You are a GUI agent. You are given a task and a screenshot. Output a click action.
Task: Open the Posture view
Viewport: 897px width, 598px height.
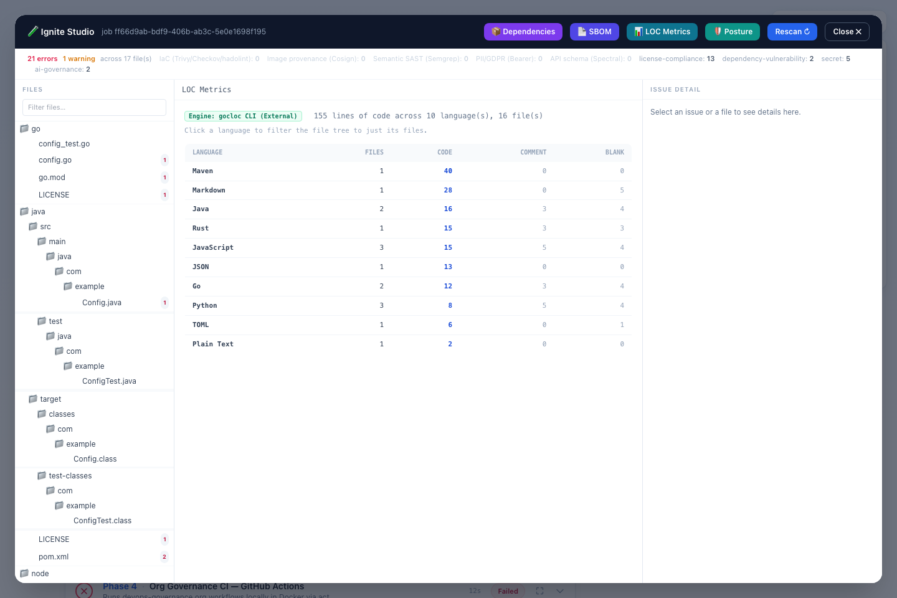[x=733, y=32]
